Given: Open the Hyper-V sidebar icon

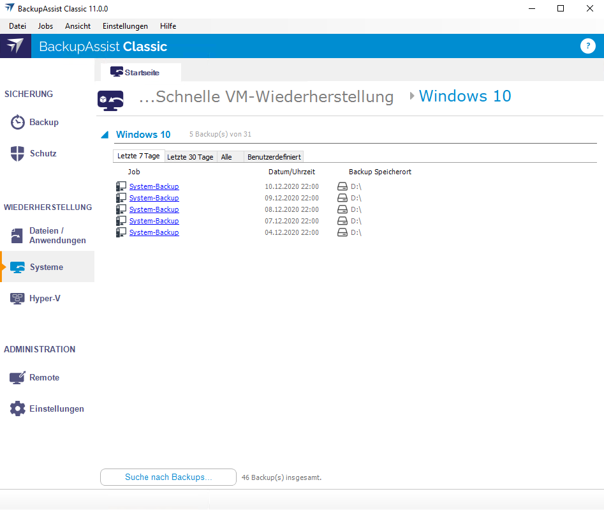Looking at the screenshot, I should coord(18,299).
